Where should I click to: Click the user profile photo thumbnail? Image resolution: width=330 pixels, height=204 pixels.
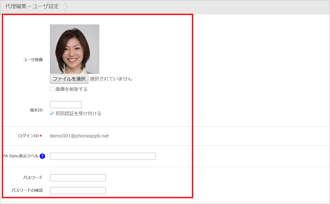coord(74,49)
